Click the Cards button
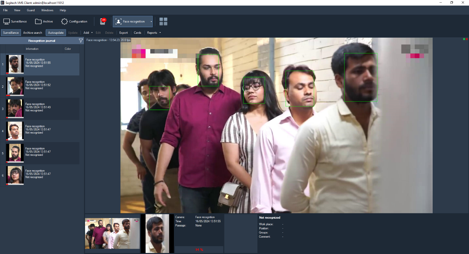The height and width of the screenshot is (254, 469). [138, 33]
